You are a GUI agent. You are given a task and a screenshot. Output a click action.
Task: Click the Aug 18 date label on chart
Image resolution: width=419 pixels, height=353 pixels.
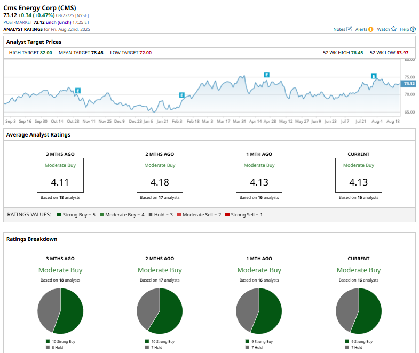(x=393, y=121)
